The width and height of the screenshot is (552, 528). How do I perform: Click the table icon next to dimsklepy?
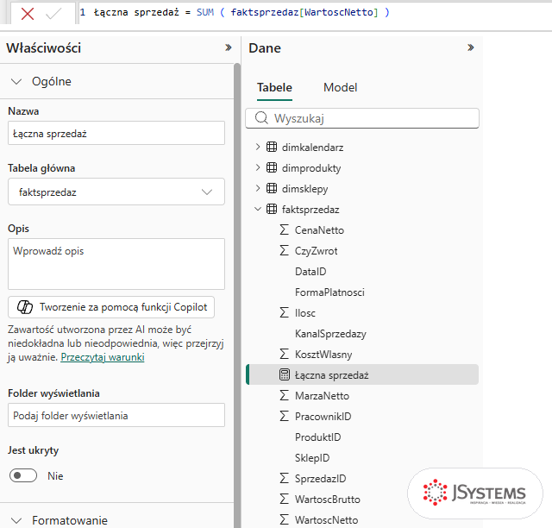point(272,188)
